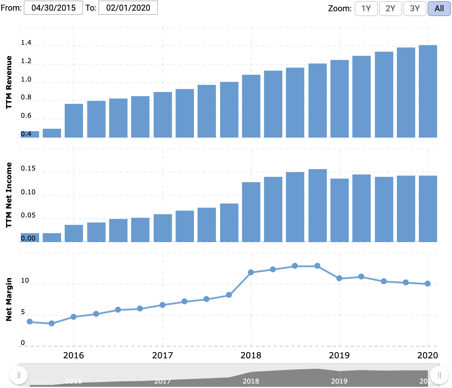Click the Net Margin point at 2017
The image size is (452, 388).
tap(163, 305)
